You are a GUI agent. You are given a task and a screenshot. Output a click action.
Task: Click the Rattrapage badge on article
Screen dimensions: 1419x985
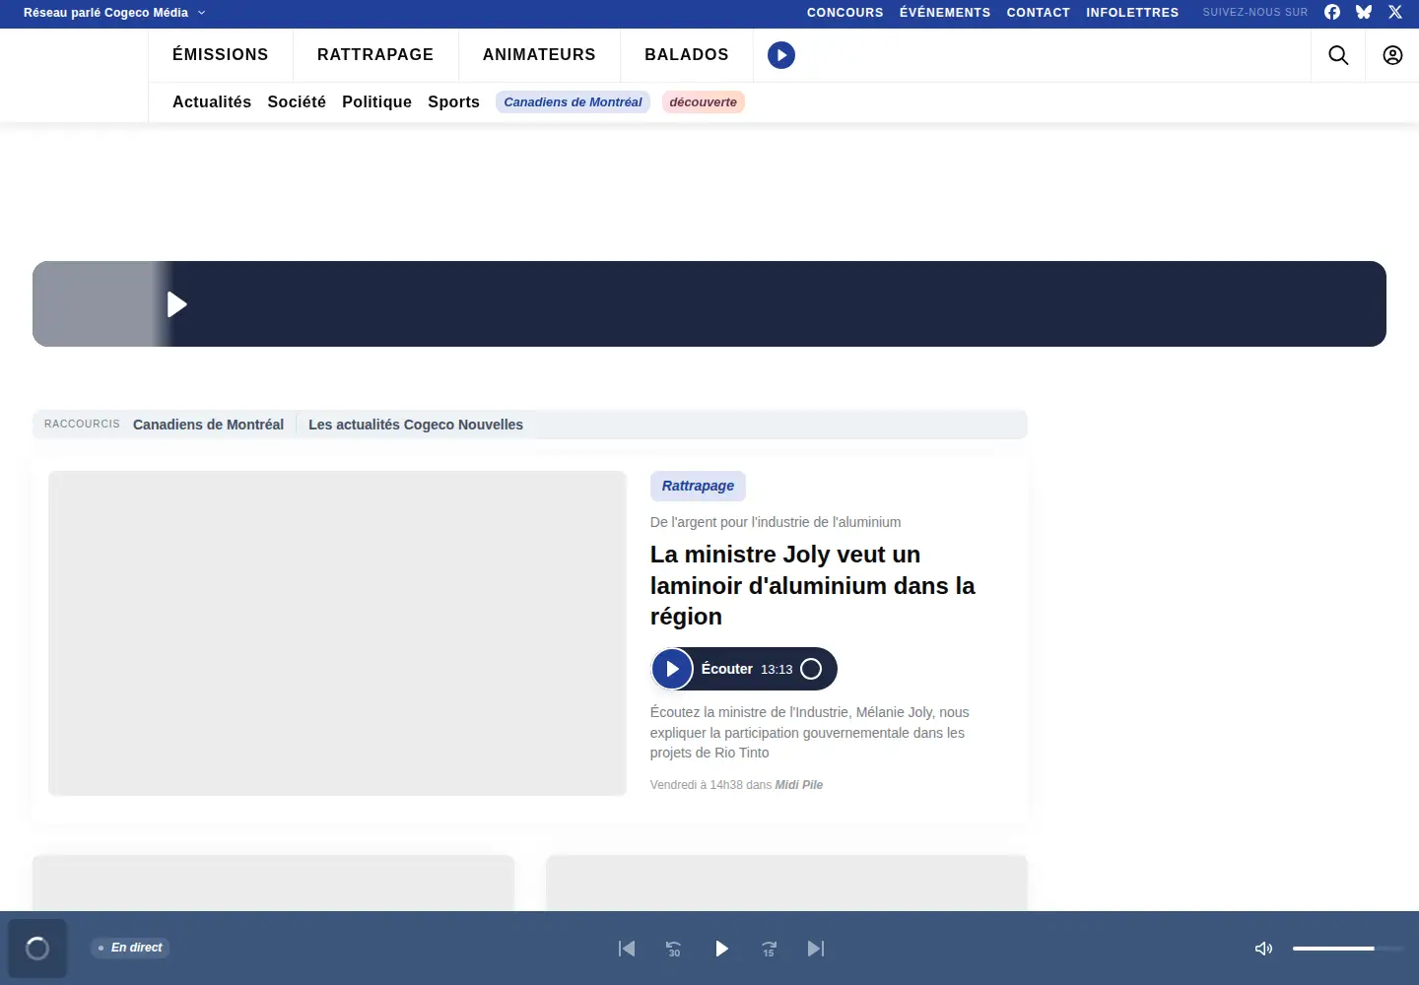(x=698, y=486)
